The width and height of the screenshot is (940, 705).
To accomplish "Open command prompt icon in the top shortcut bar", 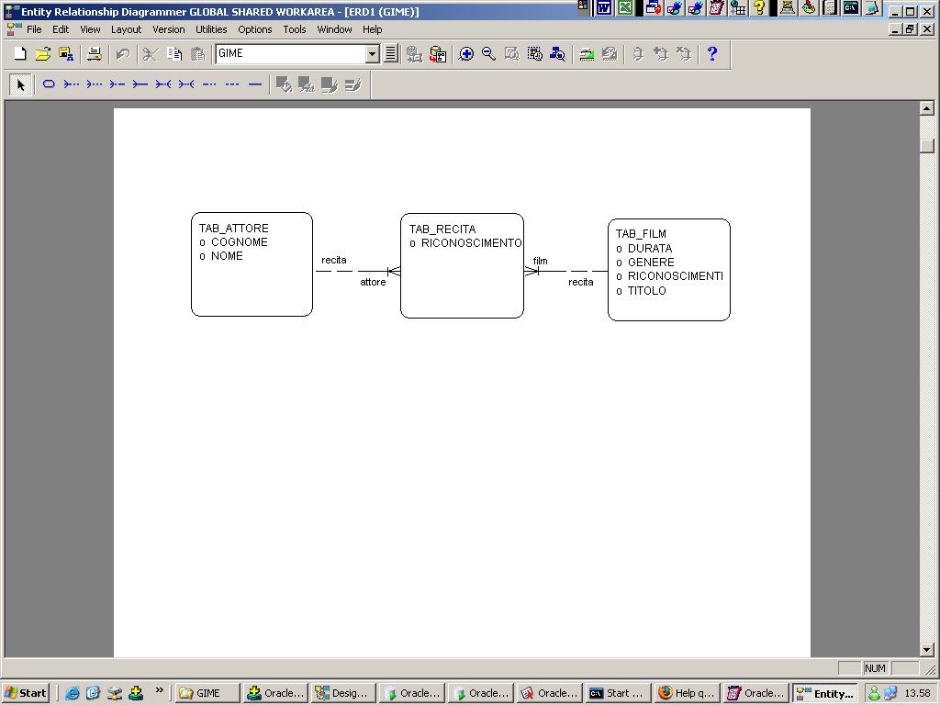I will coord(851,7).
